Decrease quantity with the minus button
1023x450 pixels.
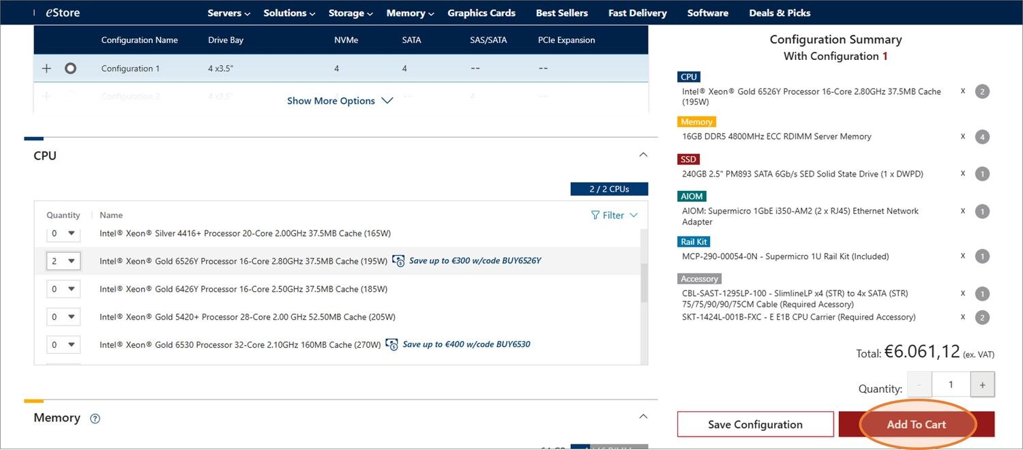(919, 385)
